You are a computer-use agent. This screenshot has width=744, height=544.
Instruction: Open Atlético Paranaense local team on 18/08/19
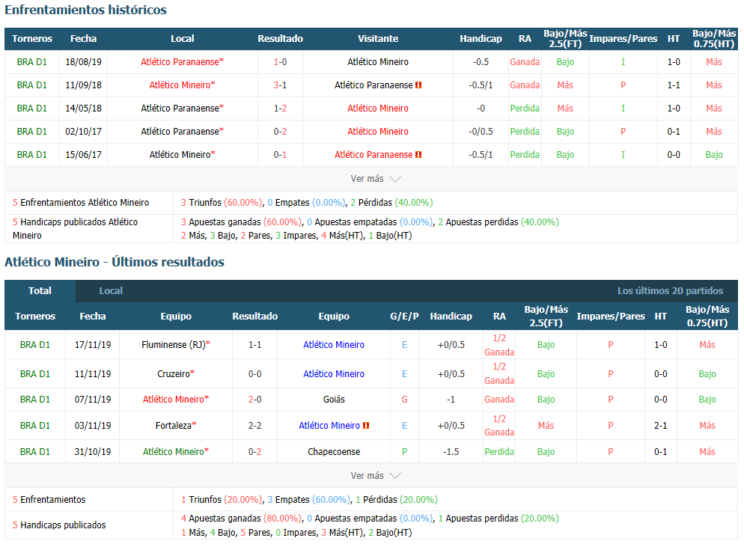182,61
